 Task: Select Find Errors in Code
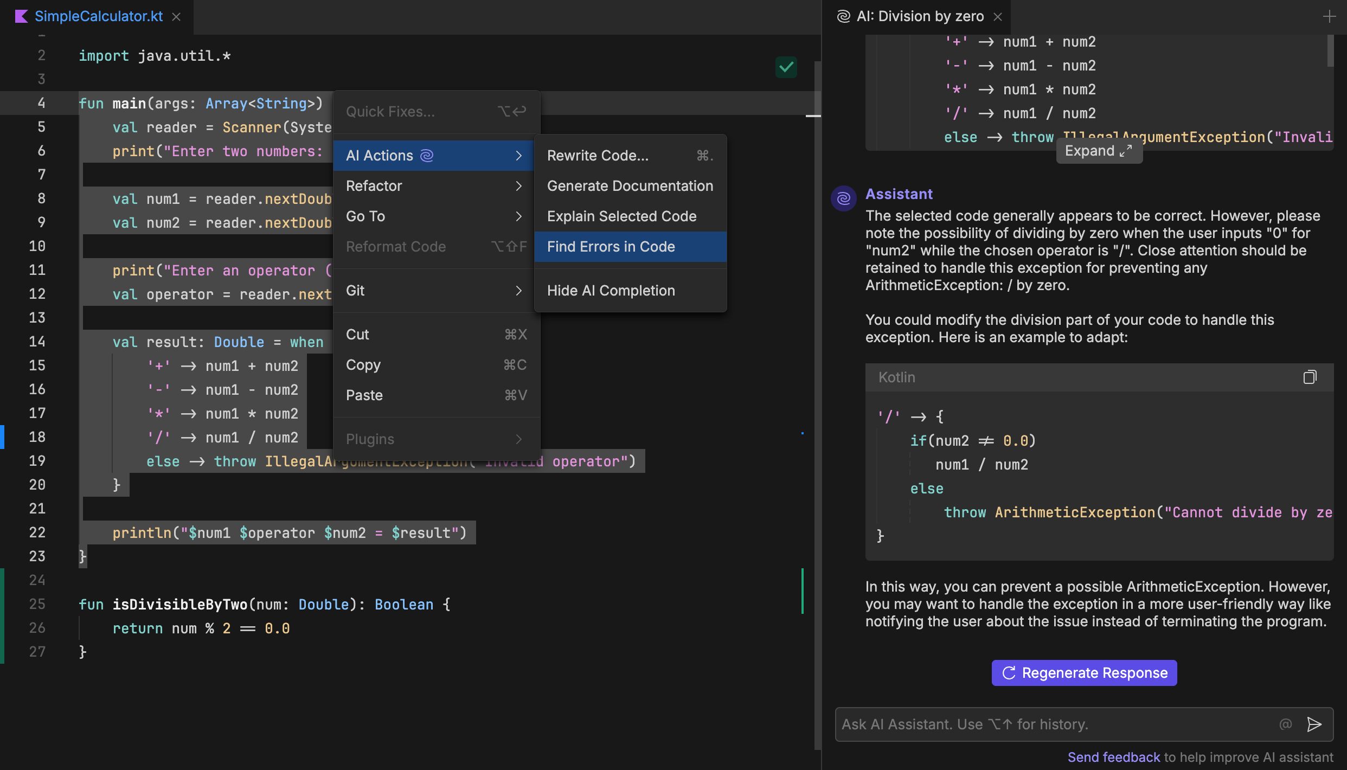click(x=611, y=247)
